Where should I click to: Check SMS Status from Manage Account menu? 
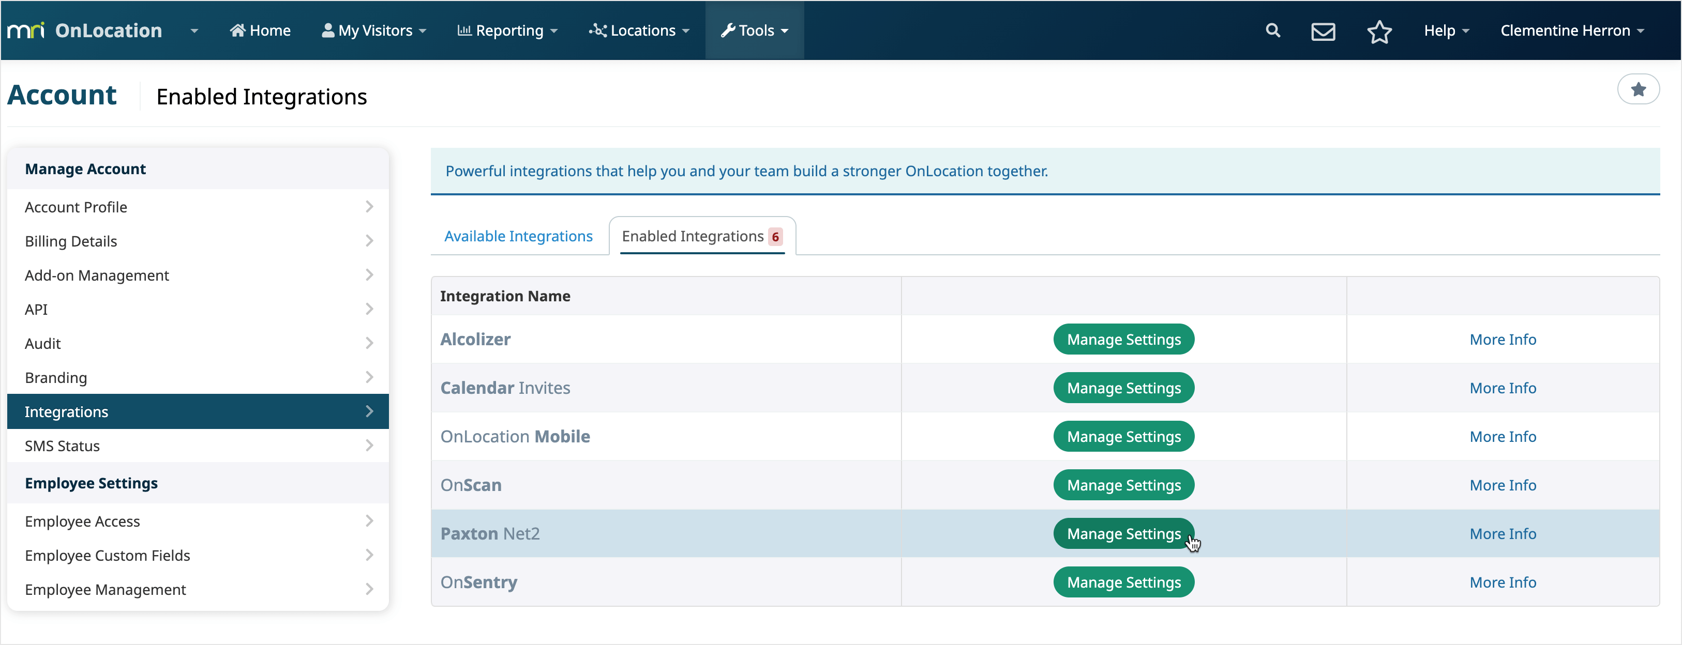63,446
